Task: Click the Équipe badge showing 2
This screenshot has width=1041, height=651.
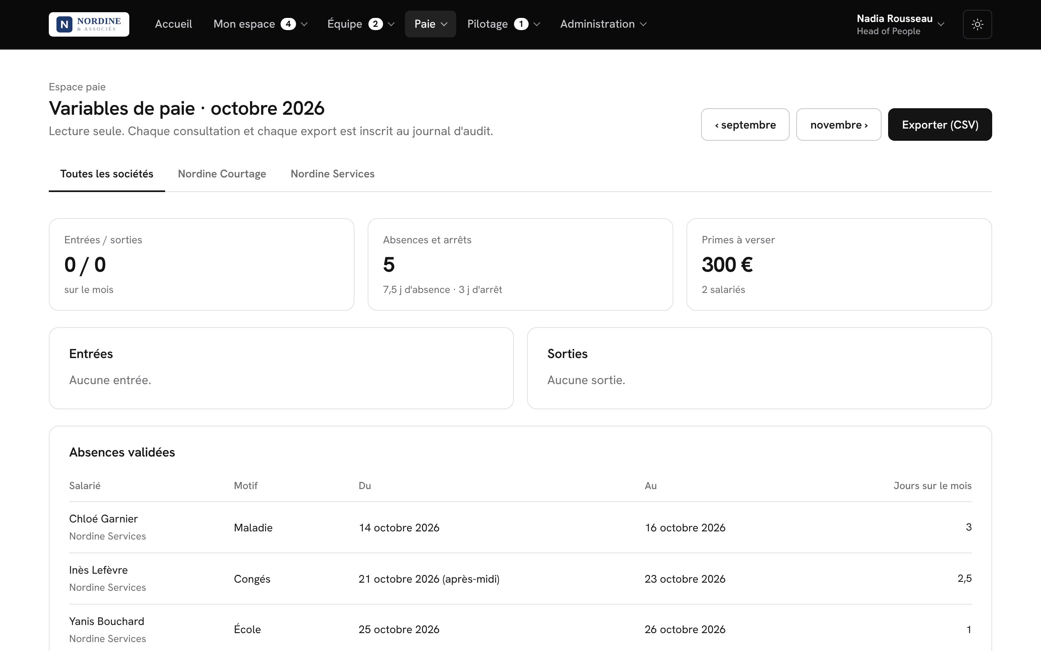Action: (375, 24)
